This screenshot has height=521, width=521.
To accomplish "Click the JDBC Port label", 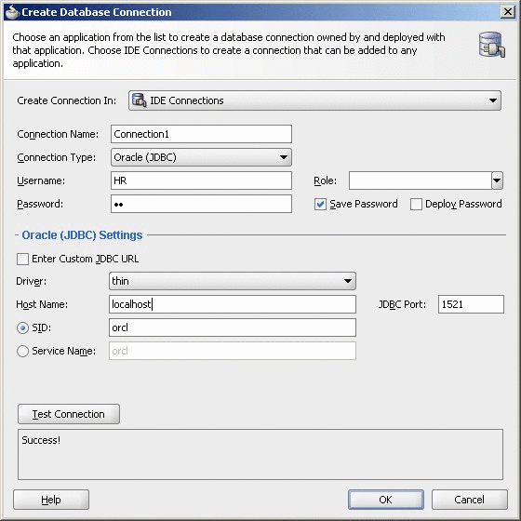I will coord(402,304).
